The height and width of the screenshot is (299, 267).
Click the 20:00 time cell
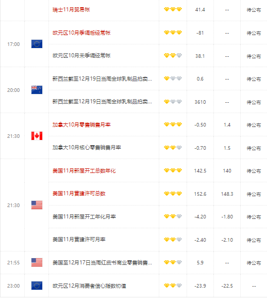[13, 90]
